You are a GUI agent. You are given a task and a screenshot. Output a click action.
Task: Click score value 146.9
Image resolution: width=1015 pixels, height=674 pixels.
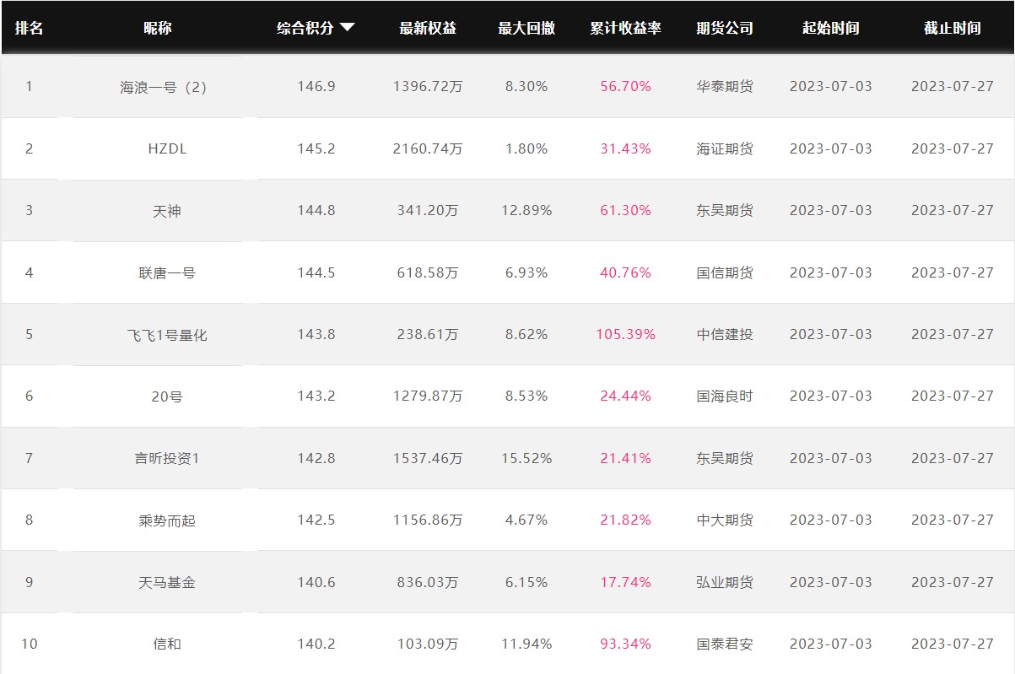coord(316,86)
